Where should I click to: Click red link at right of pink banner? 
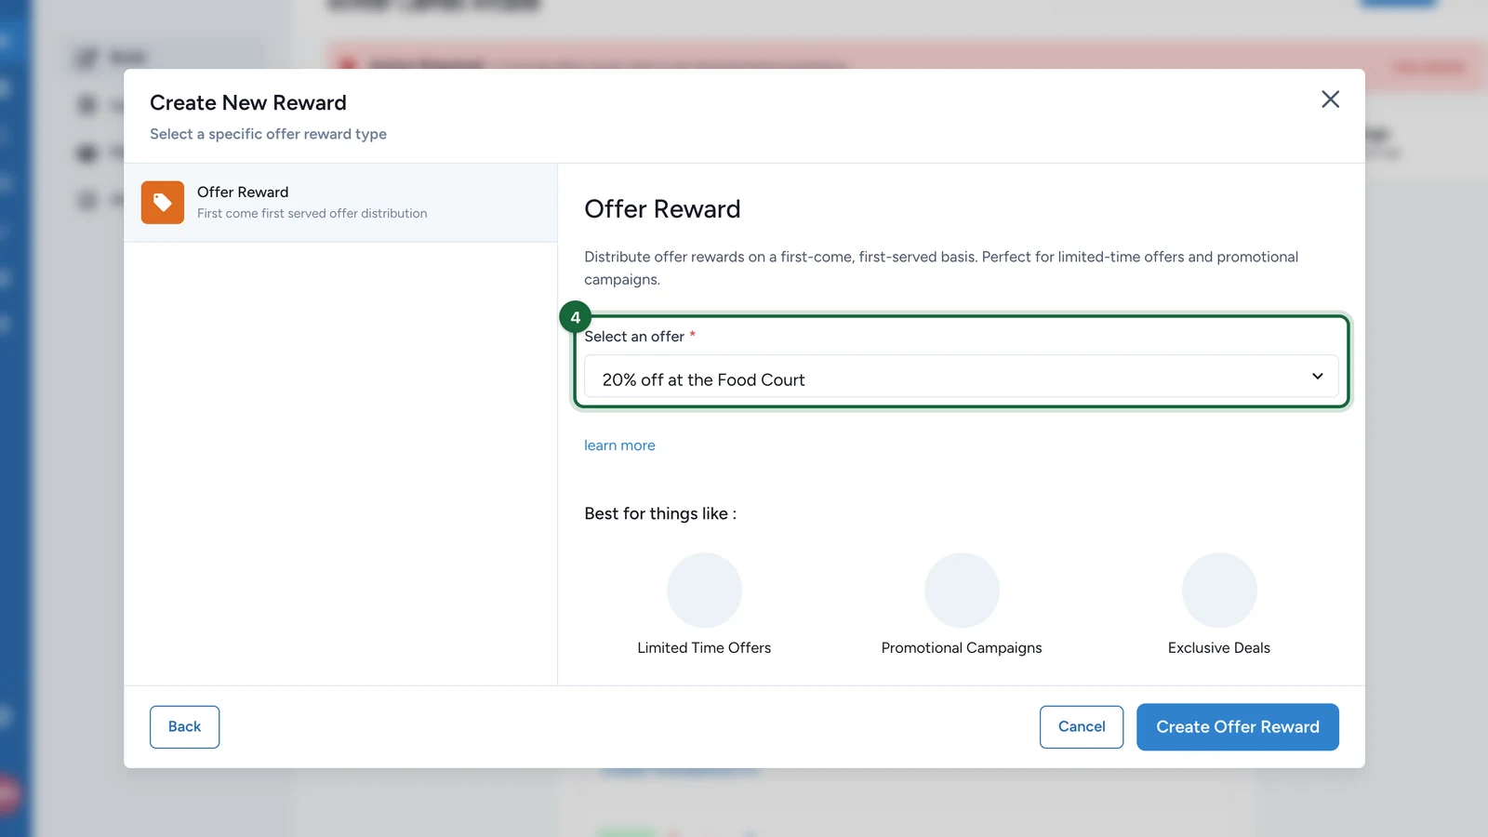point(1428,67)
